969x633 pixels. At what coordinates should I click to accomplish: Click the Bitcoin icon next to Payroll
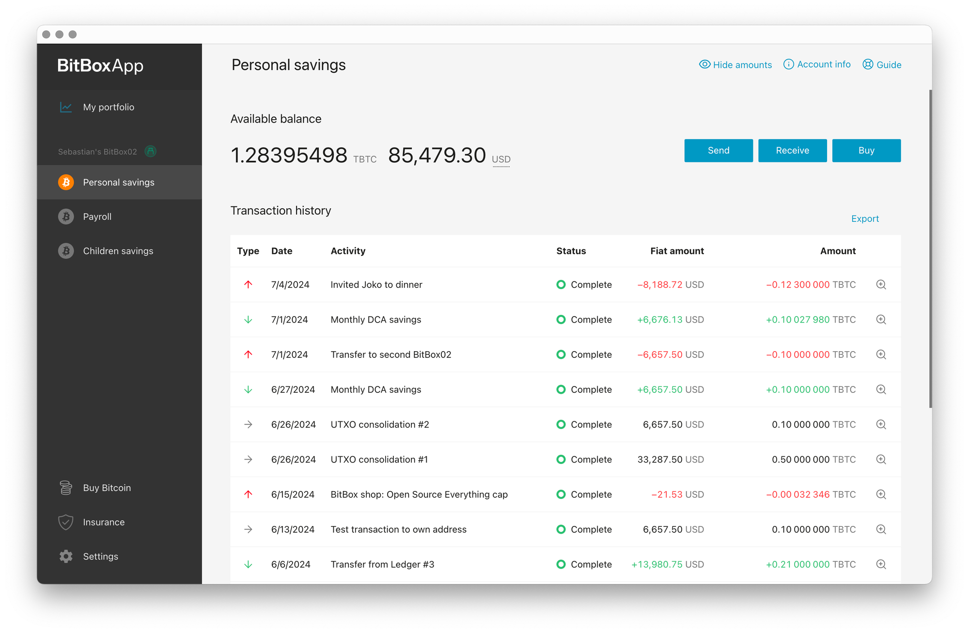[66, 216]
